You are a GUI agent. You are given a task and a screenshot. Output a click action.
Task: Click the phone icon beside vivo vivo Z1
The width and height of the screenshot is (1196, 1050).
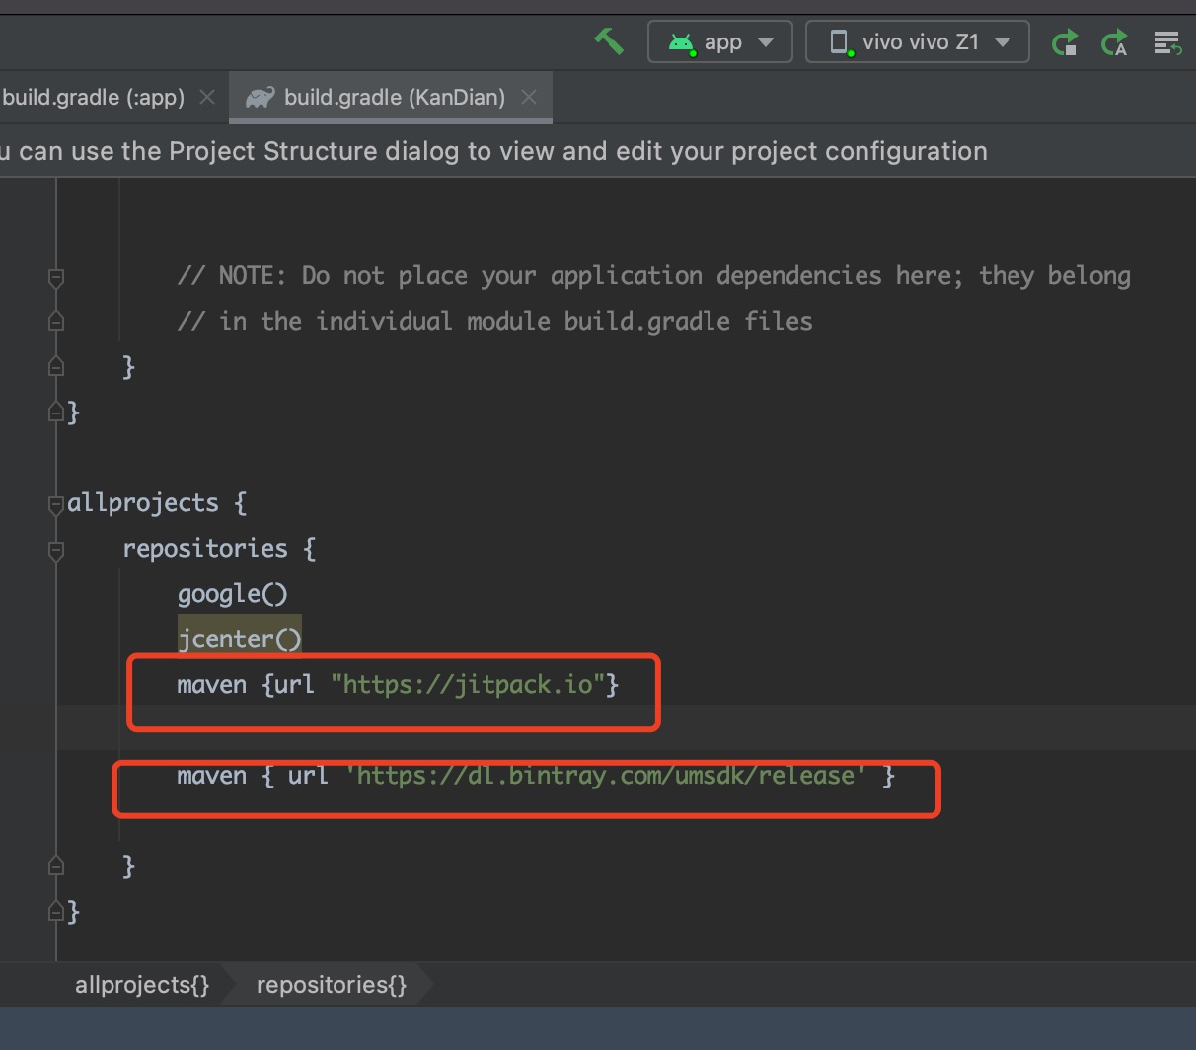coord(840,42)
